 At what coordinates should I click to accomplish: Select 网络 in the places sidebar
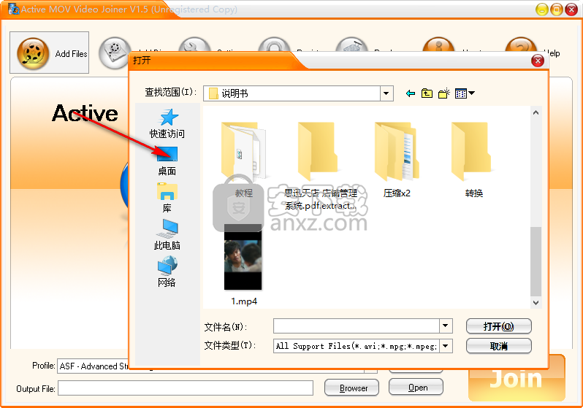167,272
